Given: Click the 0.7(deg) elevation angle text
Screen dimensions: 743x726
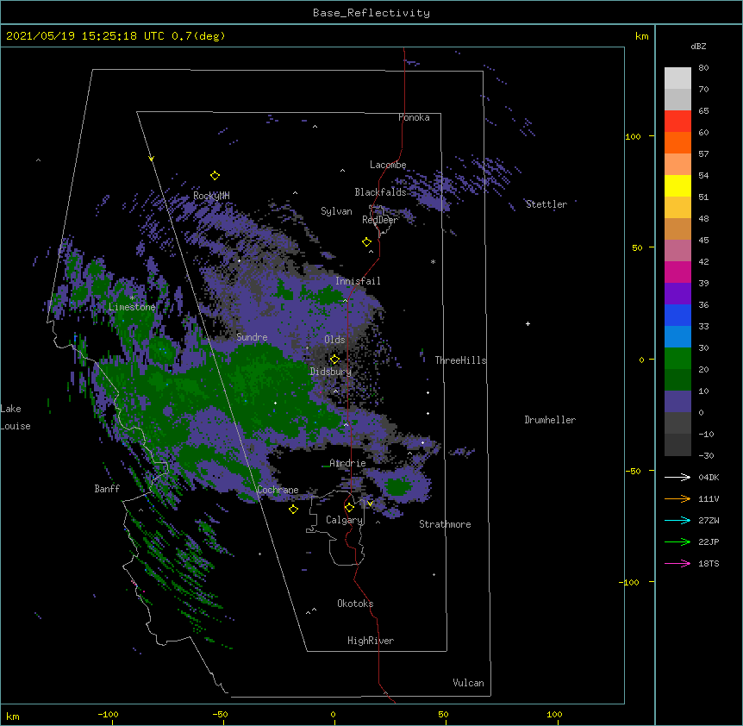Looking at the screenshot, I should 198,36.
